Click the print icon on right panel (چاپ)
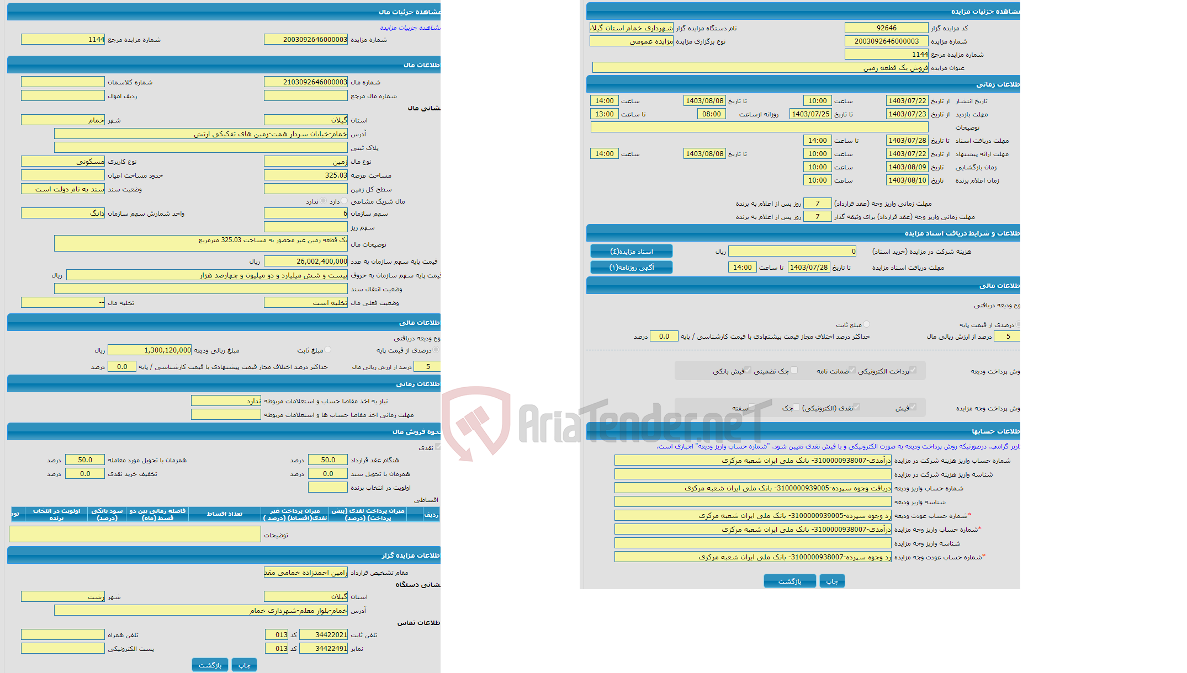Viewport: 1187px width, 673px height. pyautogui.click(x=833, y=580)
